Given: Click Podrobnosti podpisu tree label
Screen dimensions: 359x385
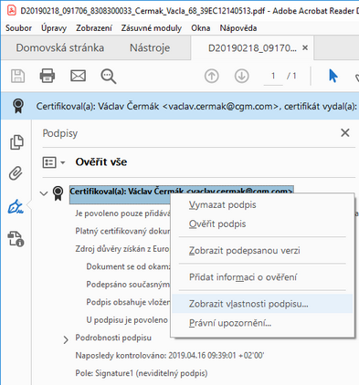Looking at the screenshot, I should (113, 338).
